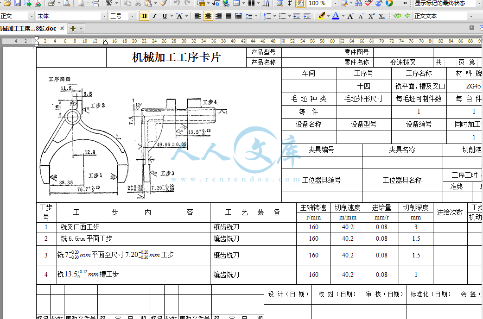Apply the blue font color
The image size is (483, 319).
[336, 16]
